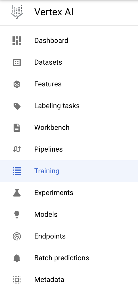Open the Batch predictions section
Screen dimensions: 138x301
69,258
